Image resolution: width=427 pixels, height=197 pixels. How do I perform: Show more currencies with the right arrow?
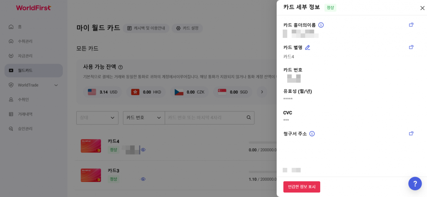coord(262,92)
